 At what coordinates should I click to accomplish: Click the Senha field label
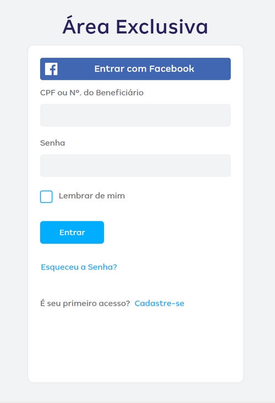tap(52, 143)
